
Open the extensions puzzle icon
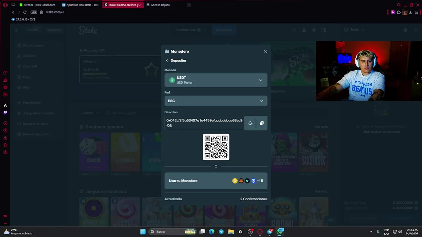pyautogui.click(x=399, y=12)
